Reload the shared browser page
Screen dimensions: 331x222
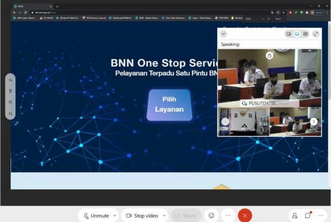coord(25,13)
